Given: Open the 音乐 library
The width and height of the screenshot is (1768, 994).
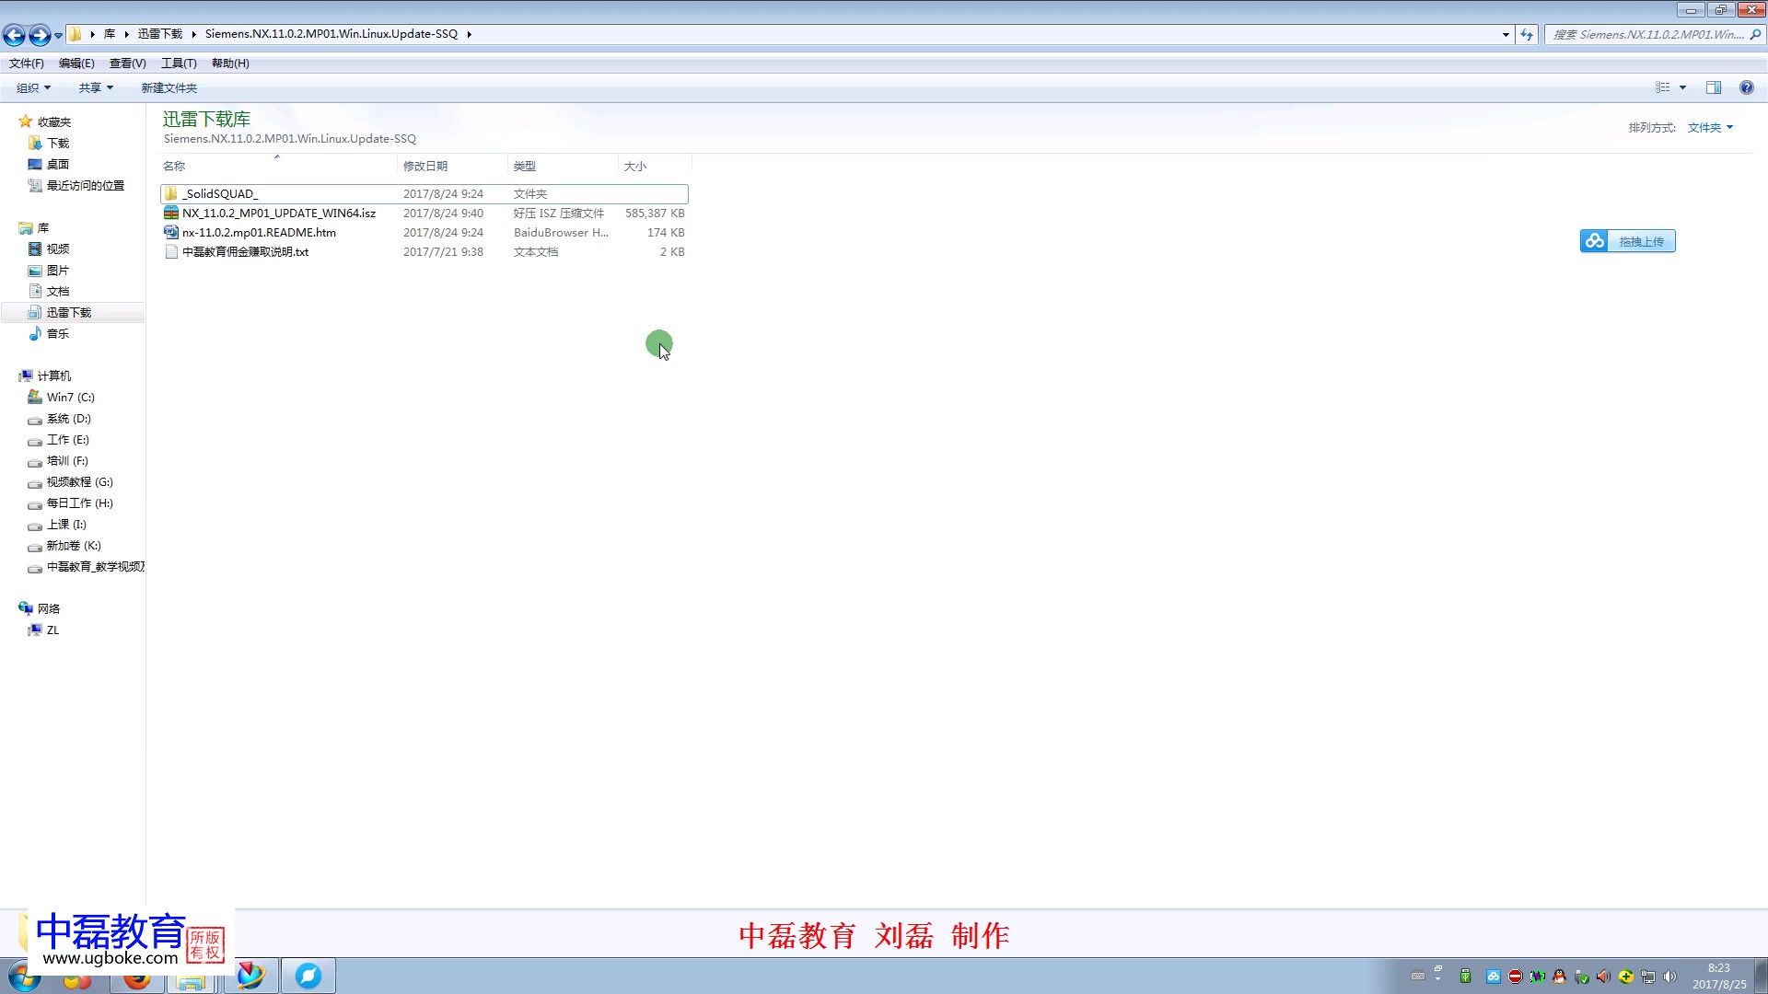Looking at the screenshot, I should pyautogui.click(x=57, y=333).
